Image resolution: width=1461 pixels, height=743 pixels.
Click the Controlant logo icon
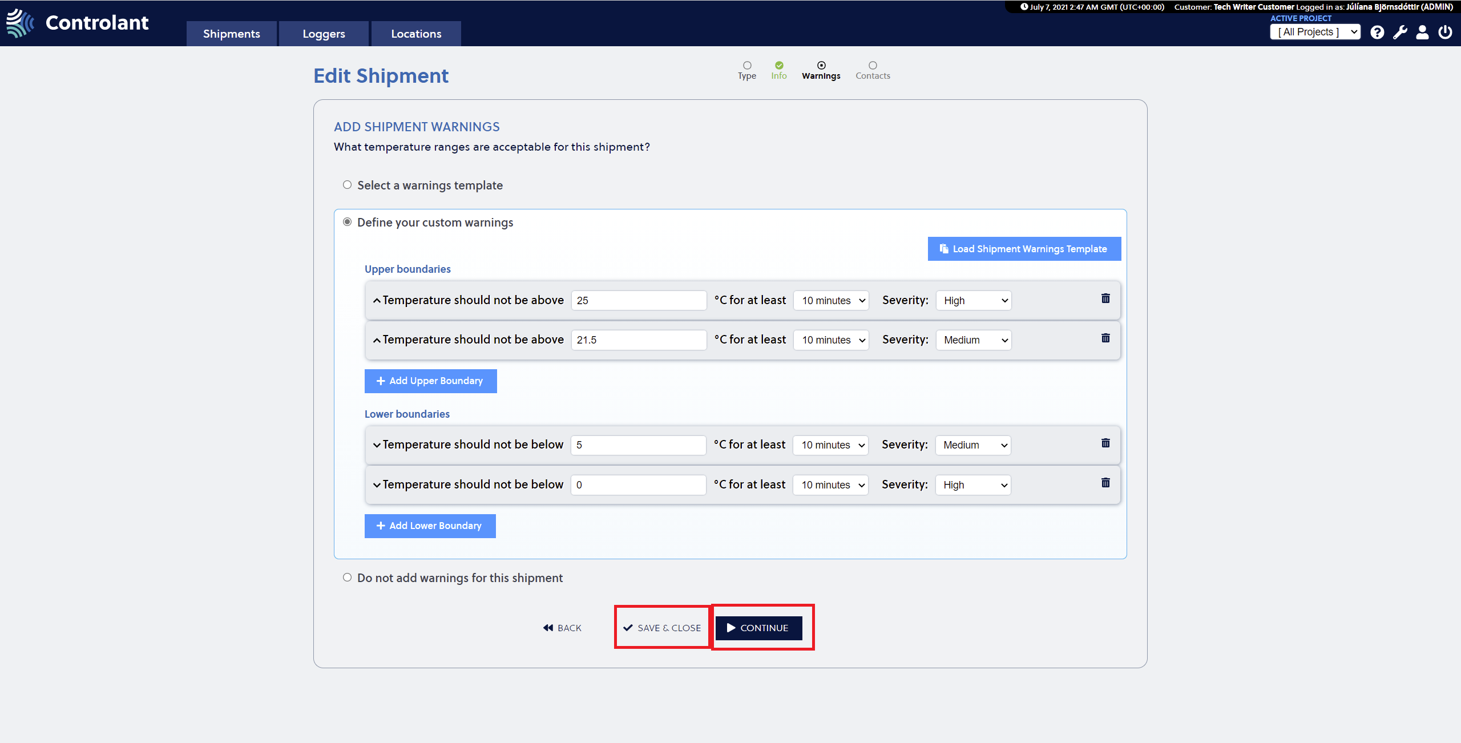point(21,23)
